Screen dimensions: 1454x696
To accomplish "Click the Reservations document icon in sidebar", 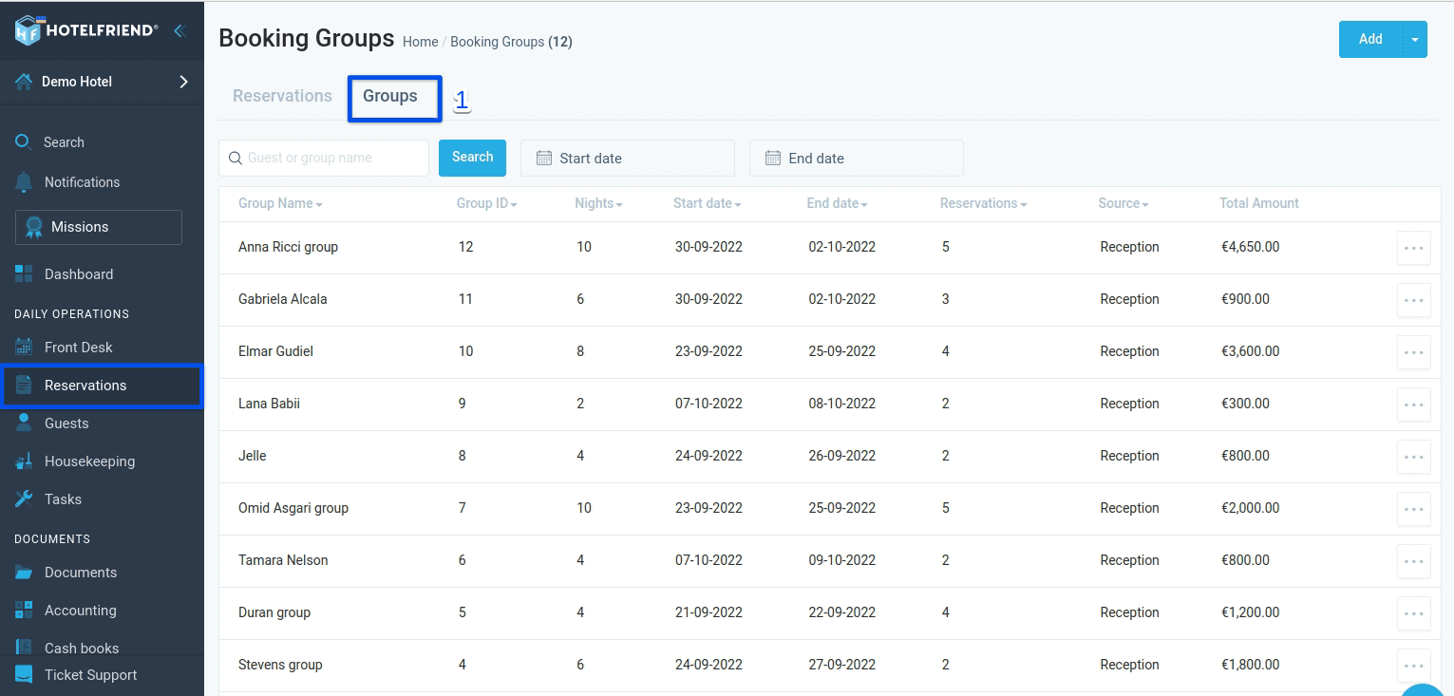I will click(24, 386).
